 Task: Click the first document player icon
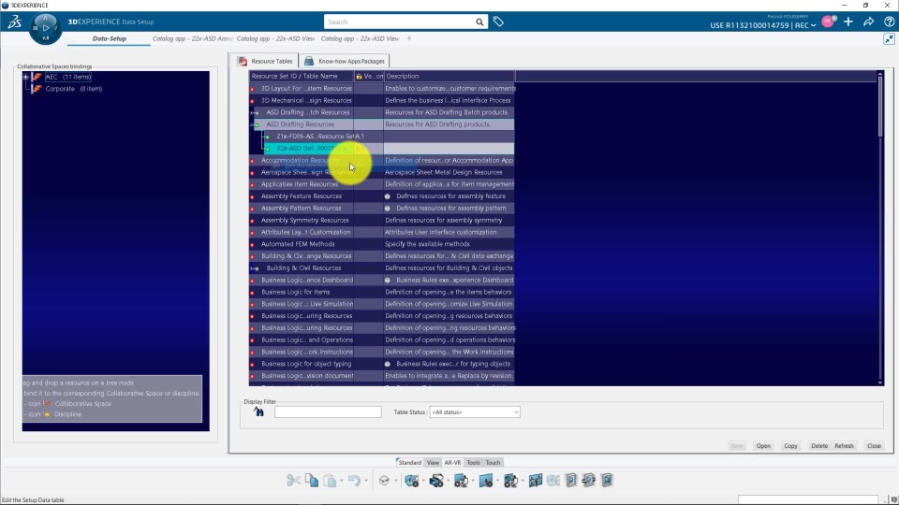571,480
